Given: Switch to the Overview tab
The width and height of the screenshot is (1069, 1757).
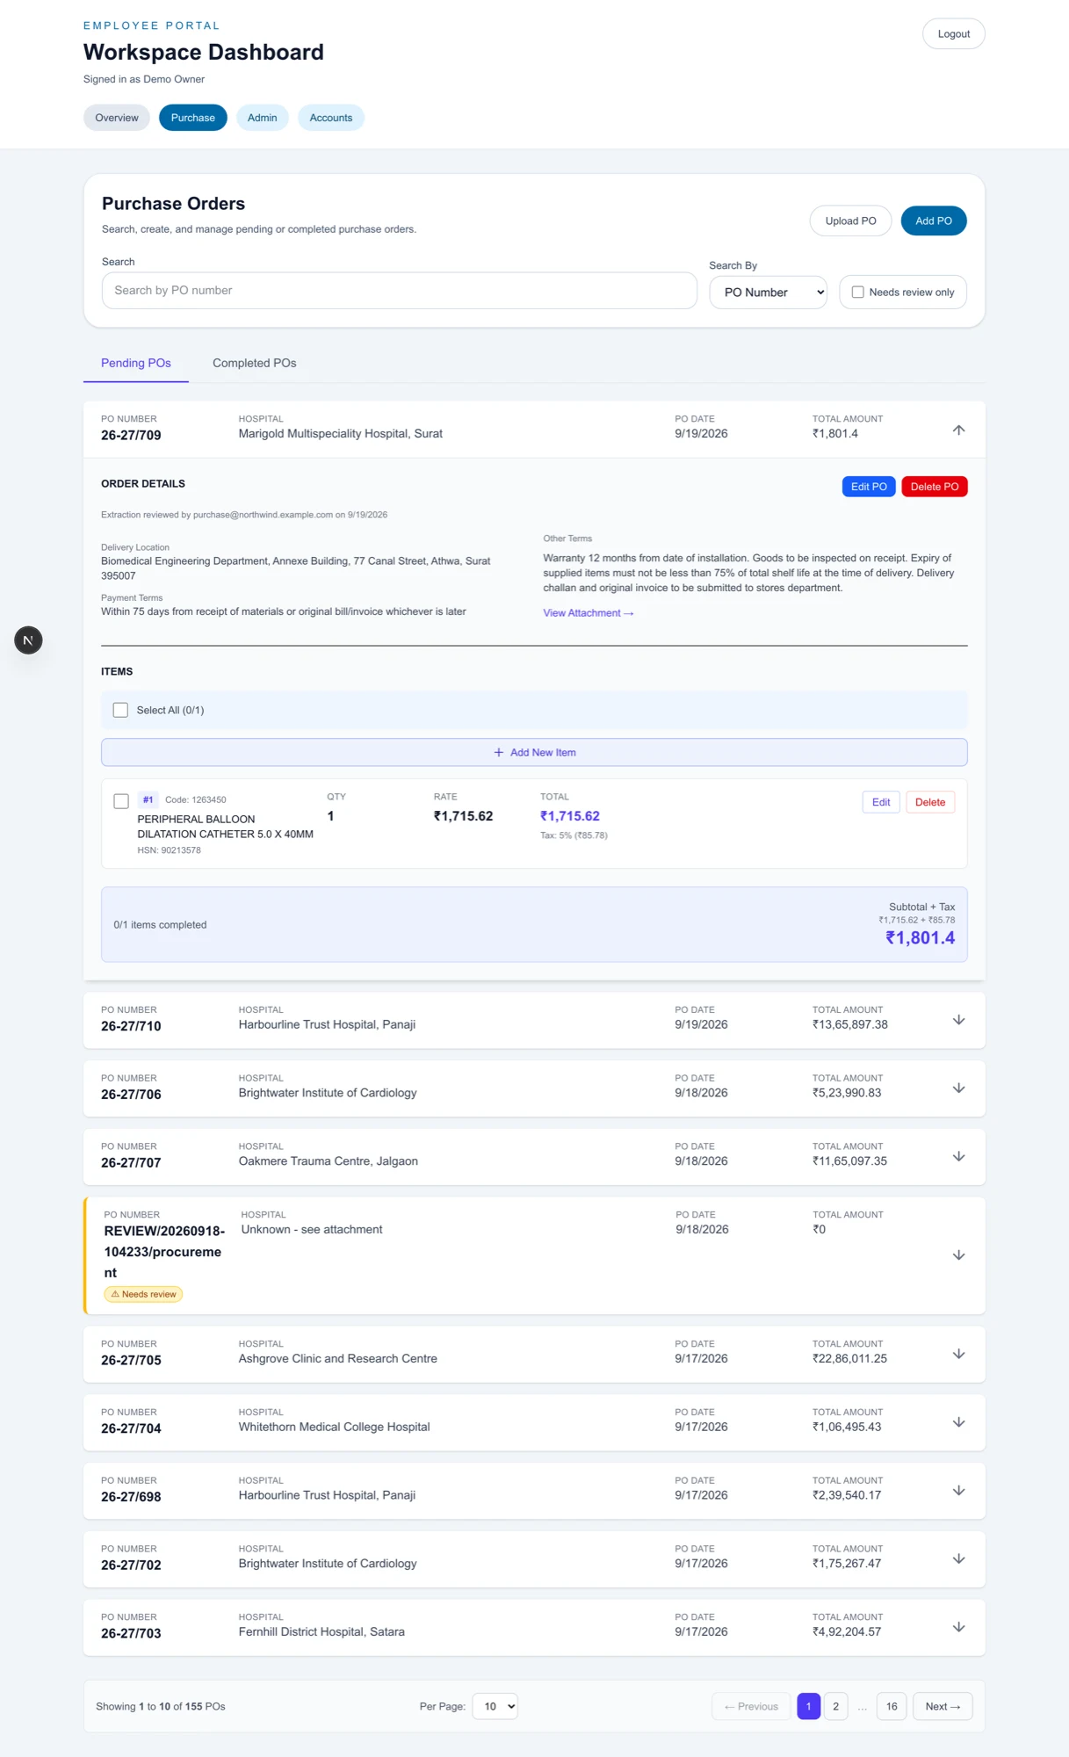Looking at the screenshot, I should (117, 118).
